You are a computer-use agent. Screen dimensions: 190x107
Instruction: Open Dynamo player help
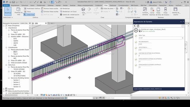click(x=183, y=26)
